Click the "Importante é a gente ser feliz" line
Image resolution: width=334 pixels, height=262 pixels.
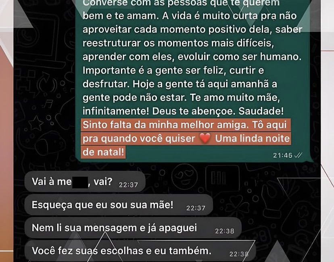pos(154,70)
